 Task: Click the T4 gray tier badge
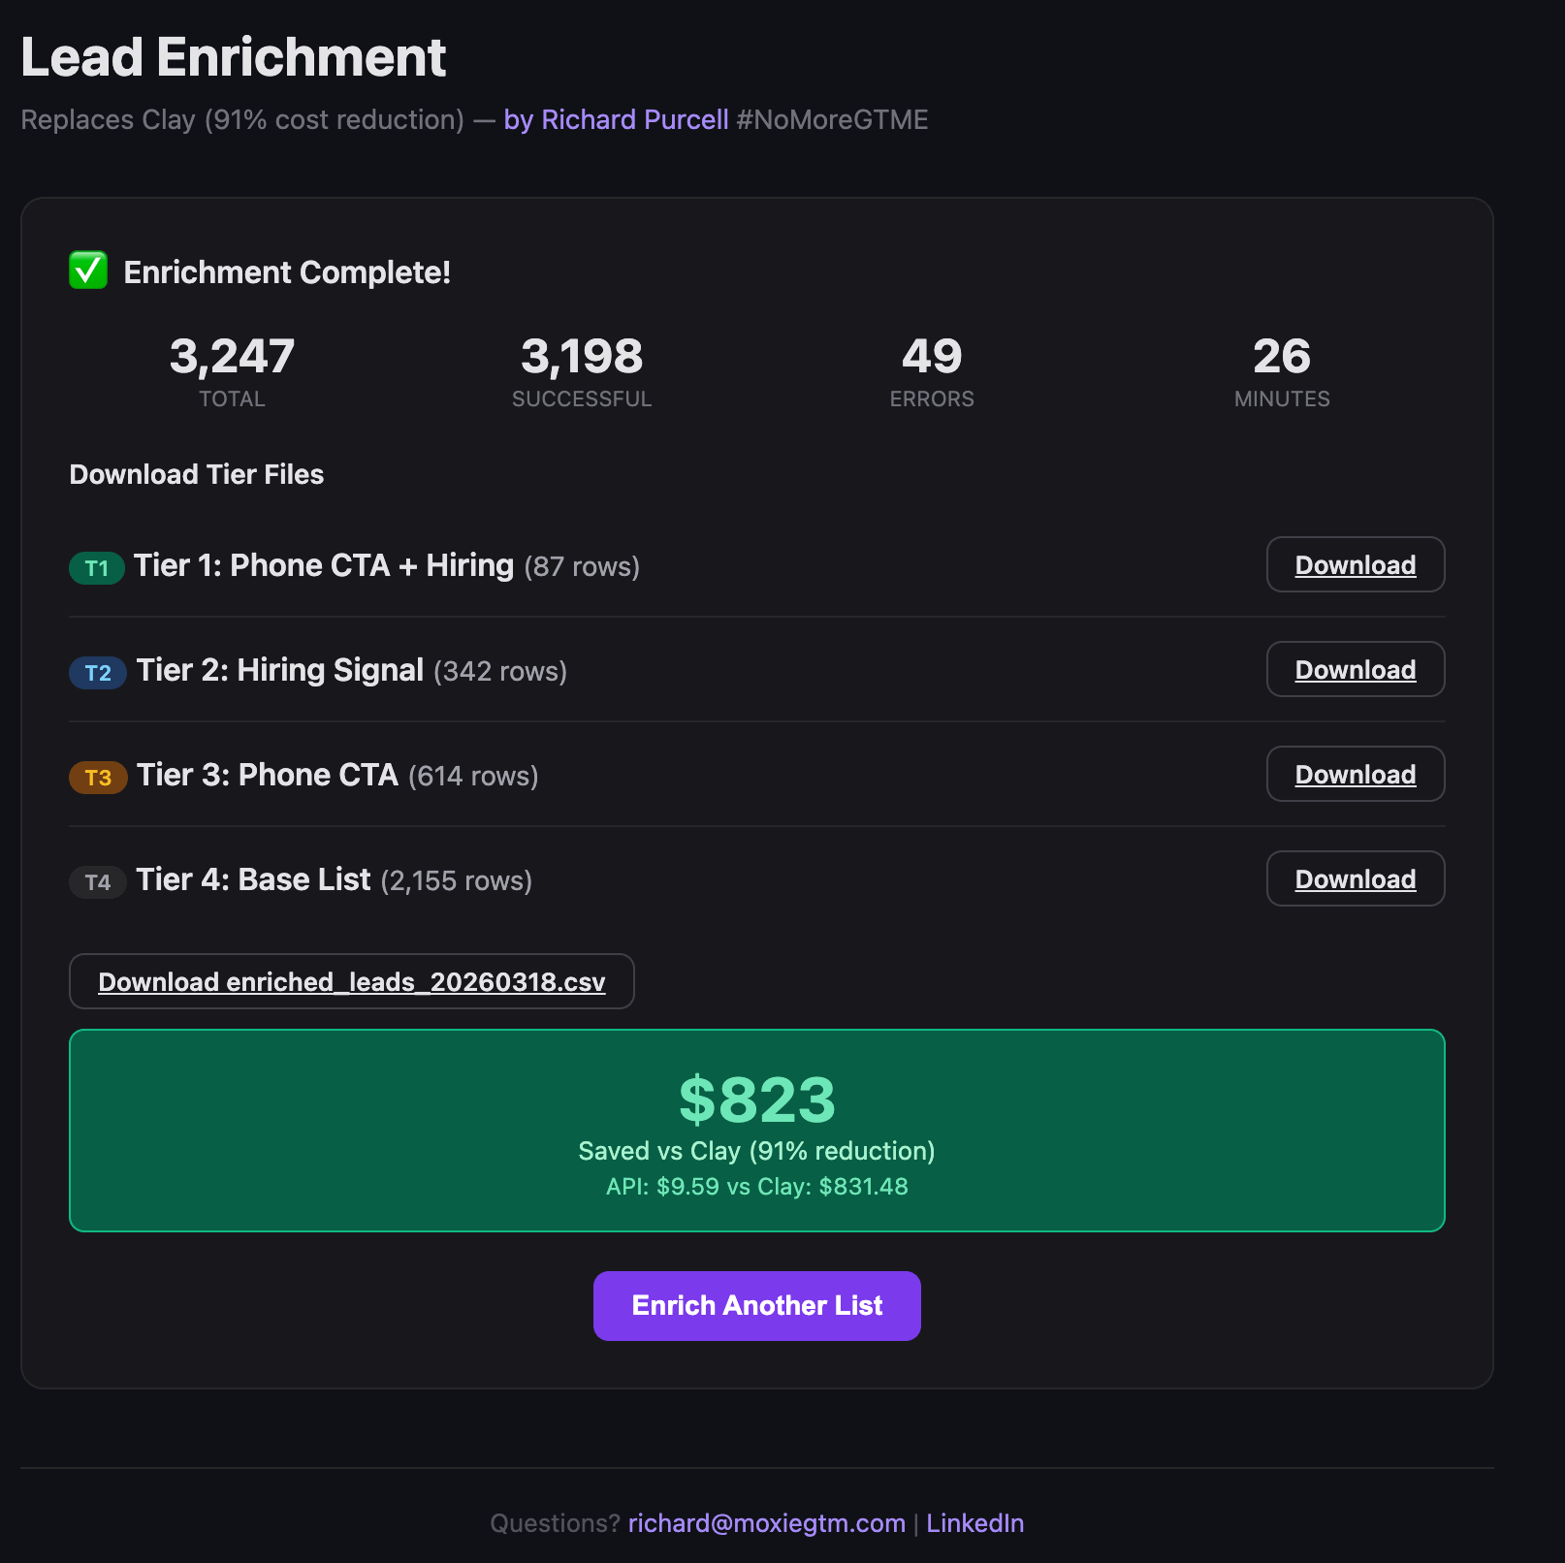pyautogui.click(x=98, y=882)
